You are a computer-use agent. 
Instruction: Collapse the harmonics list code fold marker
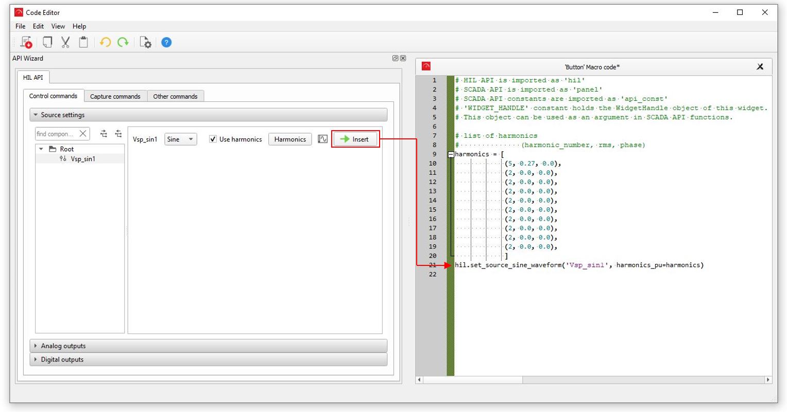[x=451, y=154]
